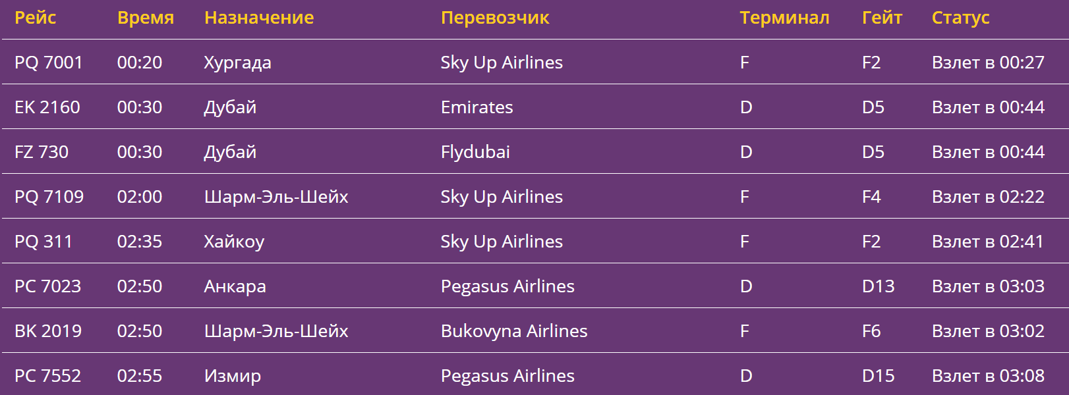Viewport: 1069px width, 395px height.
Task: Select the Emirates carrier cell
Action: tap(477, 107)
